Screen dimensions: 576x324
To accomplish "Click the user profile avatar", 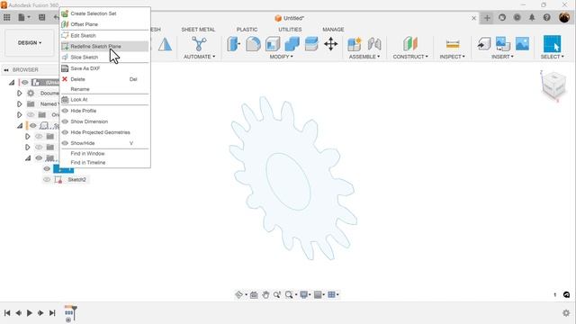I will [x=564, y=18].
